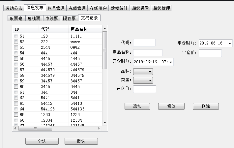The image size is (234, 148).
Task: Click the horizontal scrollbar thumb of the list
Action: tap(35, 128)
